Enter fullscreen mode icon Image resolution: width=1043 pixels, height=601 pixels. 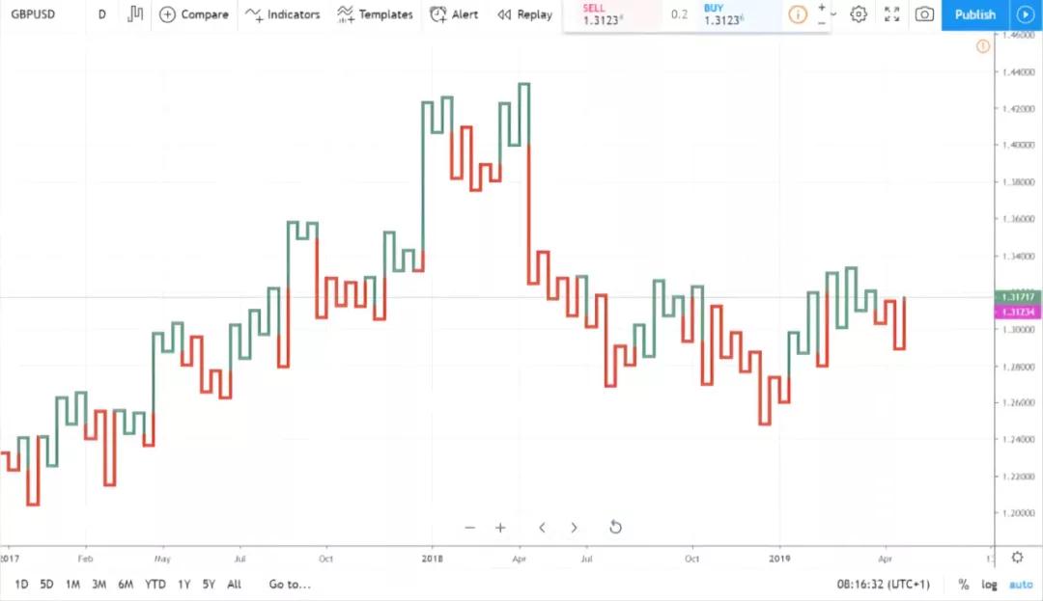[891, 14]
